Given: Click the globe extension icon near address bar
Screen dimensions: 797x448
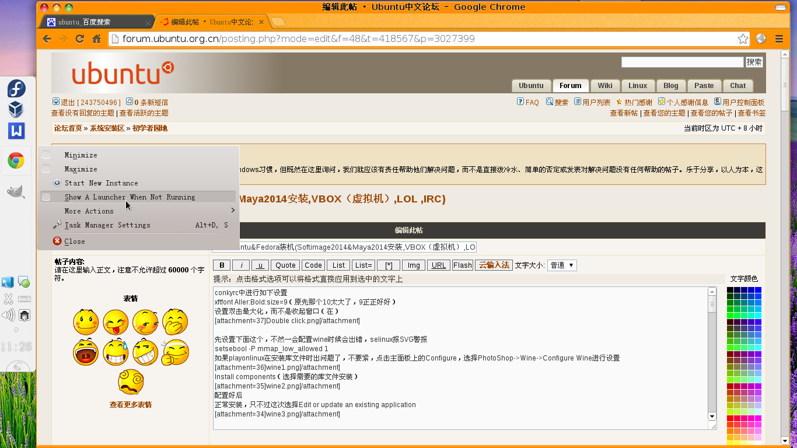Looking at the screenshot, I should tap(761, 39).
